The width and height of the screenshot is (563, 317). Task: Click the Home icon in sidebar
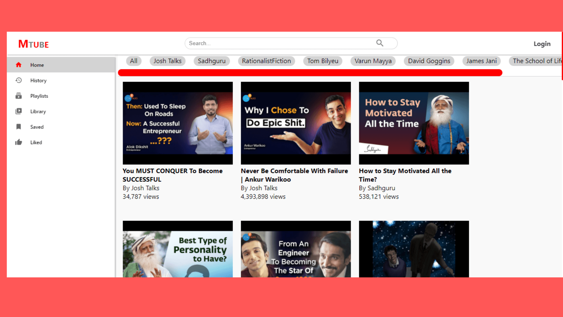(x=18, y=65)
